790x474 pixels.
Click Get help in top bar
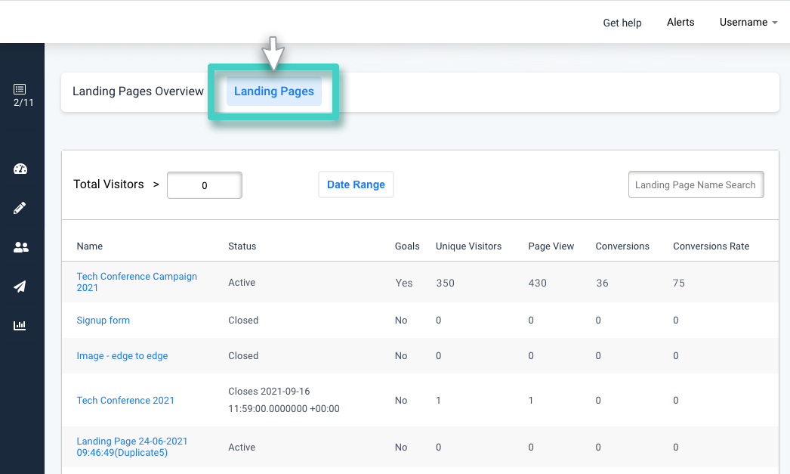click(x=622, y=23)
